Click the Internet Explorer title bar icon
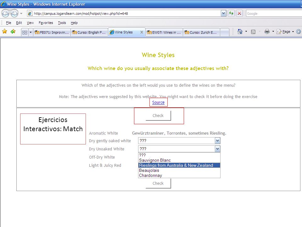This screenshot has height=227, width=302. 3,4
